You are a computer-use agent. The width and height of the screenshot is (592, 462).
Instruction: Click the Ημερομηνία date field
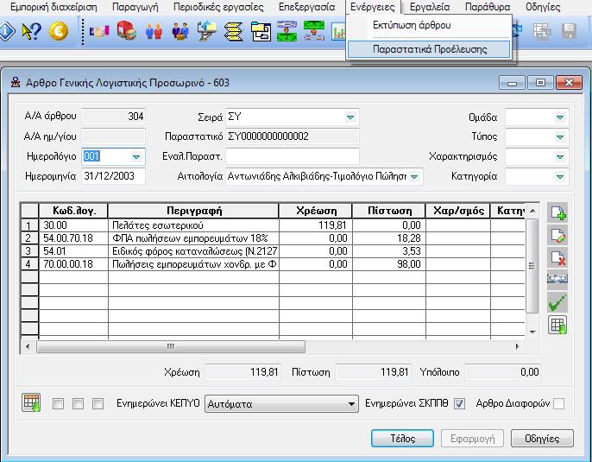coord(113,176)
